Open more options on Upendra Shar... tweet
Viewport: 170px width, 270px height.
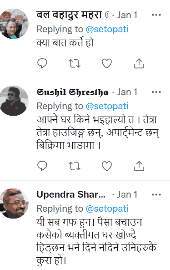(x=156, y=194)
